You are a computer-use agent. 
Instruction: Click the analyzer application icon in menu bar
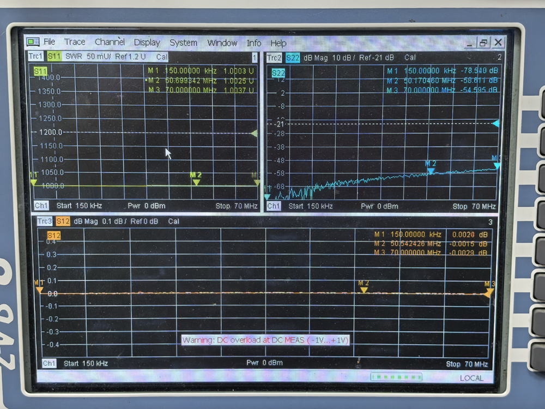[33, 42]
